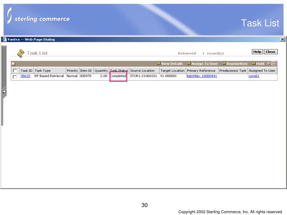The width and height of the screenshot is (287, 215).
Task: Open assigned user cormk1 link
Action: pyautogui.click(x=254, y=76)
